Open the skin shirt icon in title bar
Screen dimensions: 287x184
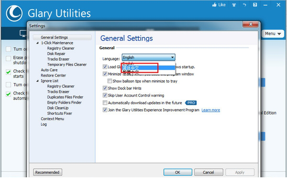click(234, 5)
